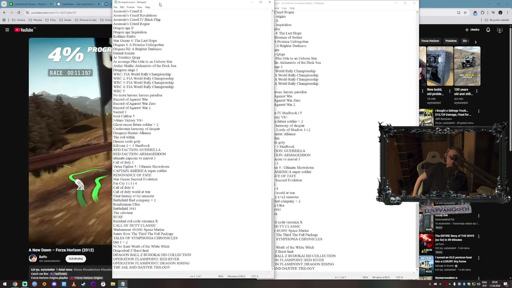Go back in Chrome browser
The image size is (512, 288).
coord(4,12)
